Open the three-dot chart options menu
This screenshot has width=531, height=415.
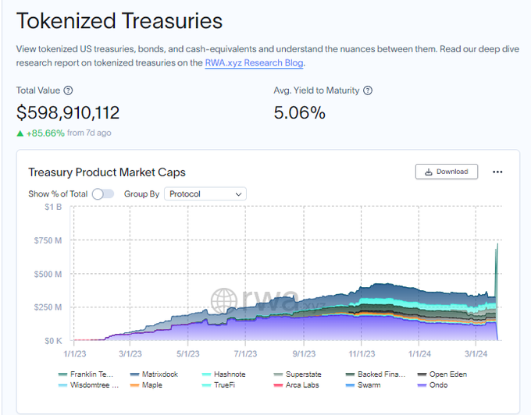click(497, 172)
